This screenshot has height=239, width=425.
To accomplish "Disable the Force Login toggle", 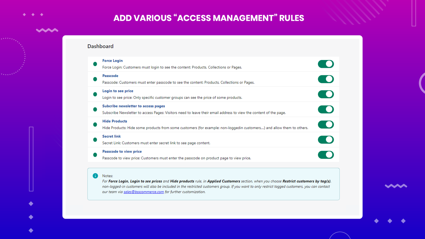I will coord(326,64).
